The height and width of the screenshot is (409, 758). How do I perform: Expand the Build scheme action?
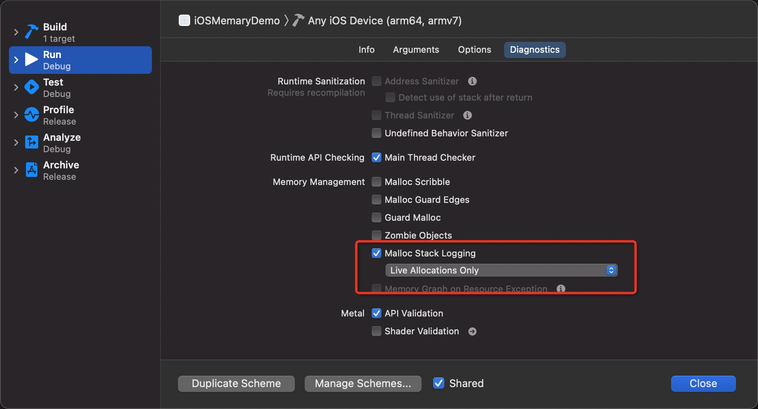click(16, 32)
